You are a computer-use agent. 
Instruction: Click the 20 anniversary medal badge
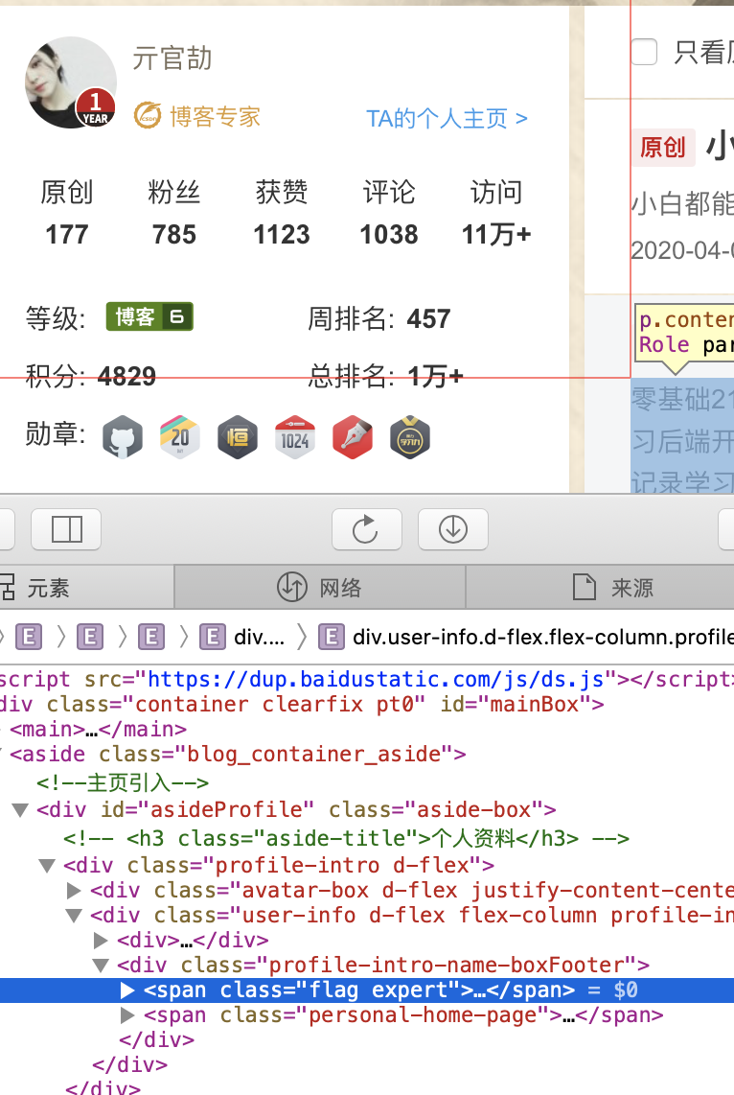(180, 438)
